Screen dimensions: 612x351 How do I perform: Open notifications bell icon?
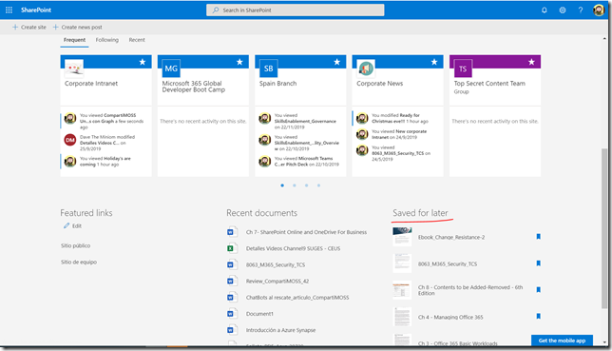click(545, 10)
